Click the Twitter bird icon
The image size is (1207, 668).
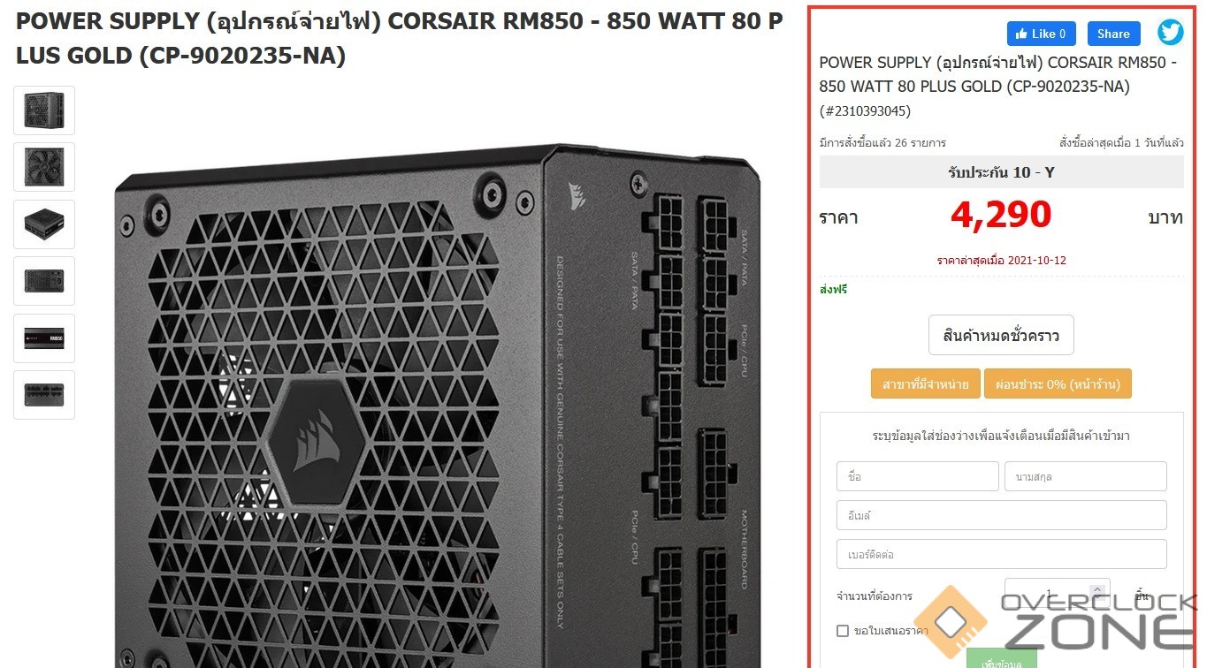tap(1171, 33)
